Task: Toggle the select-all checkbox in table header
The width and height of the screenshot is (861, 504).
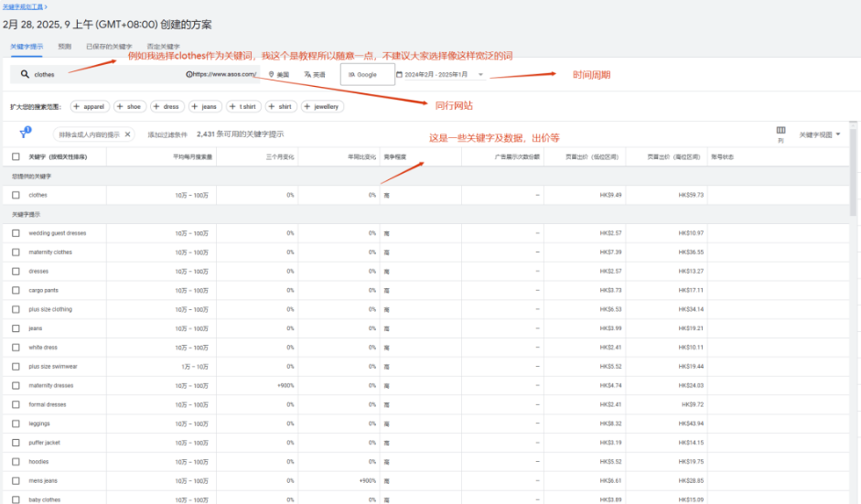Action: tap(16, 156)
